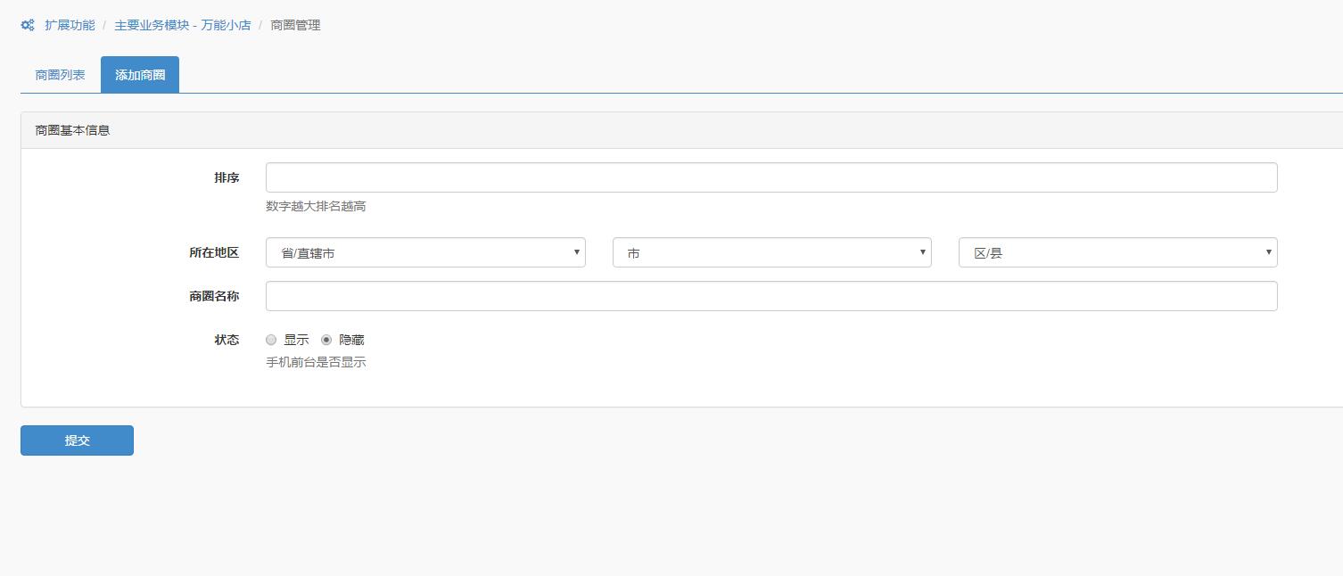
Task: Focus the 排序 input field
Action: [770, 177]
